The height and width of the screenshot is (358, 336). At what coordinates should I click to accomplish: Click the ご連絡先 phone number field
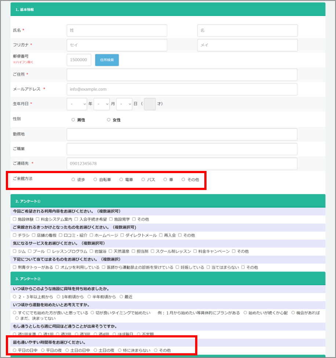pyautogui.click(x=182, y=164)
